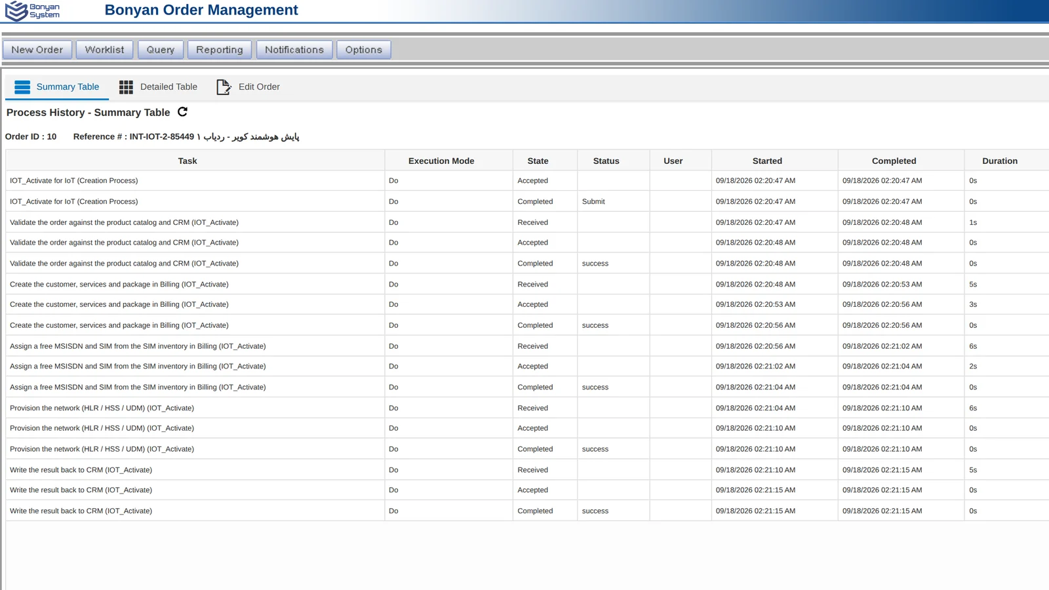Click the Process History - Summary Table heading
Screen dimensions: 1049x590
tap(89, 113)
